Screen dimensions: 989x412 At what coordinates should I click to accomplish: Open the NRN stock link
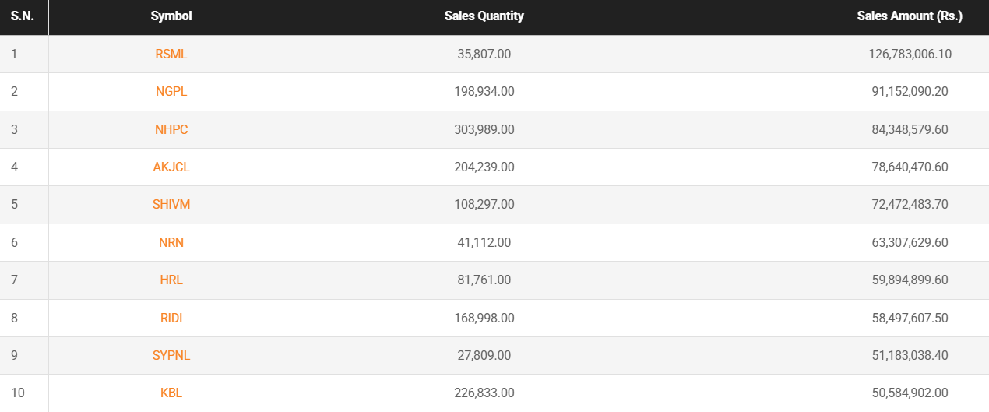pos(171,242)
